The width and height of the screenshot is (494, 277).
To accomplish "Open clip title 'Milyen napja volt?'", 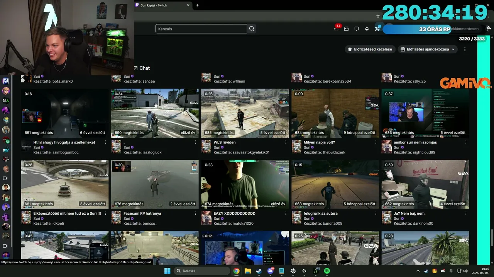I will click(319, 142).
